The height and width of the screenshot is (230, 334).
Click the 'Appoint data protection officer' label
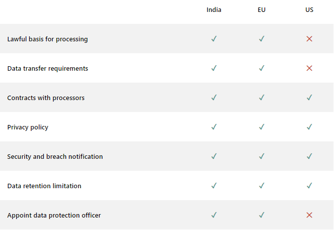coord(54,215)
